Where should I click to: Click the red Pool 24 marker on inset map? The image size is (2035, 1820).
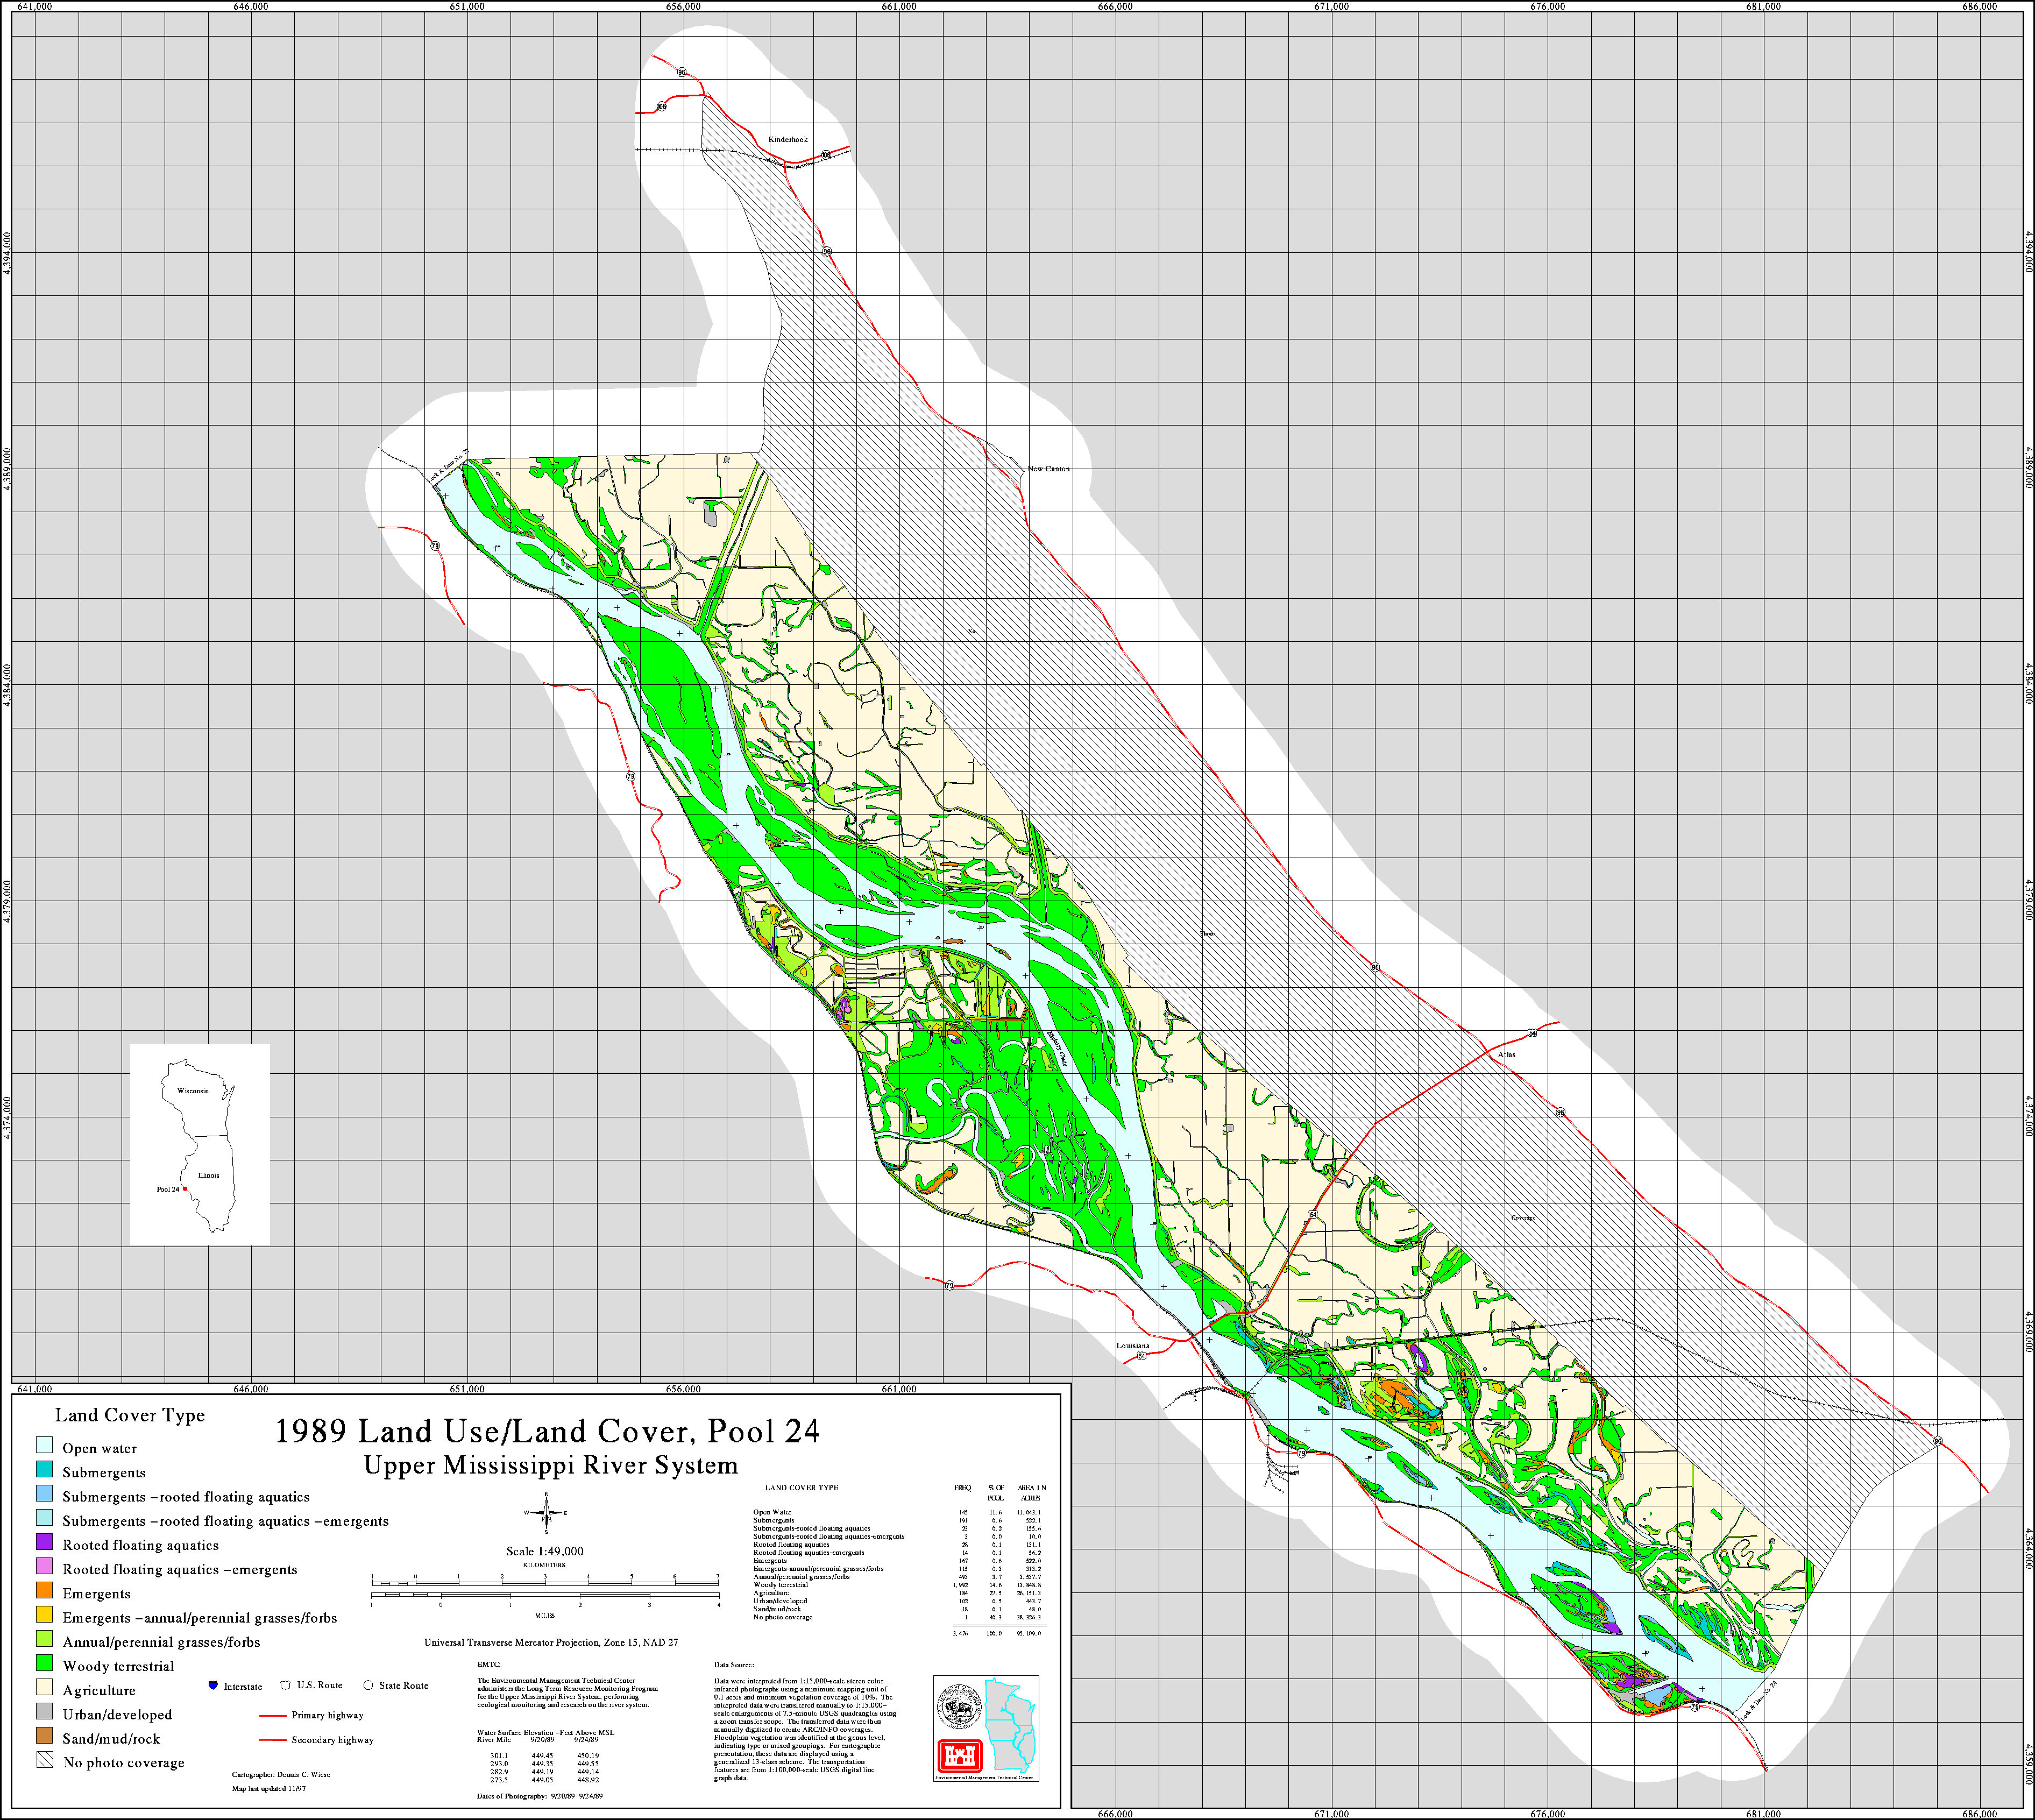pyautogui.click(x=185, y=1189)
